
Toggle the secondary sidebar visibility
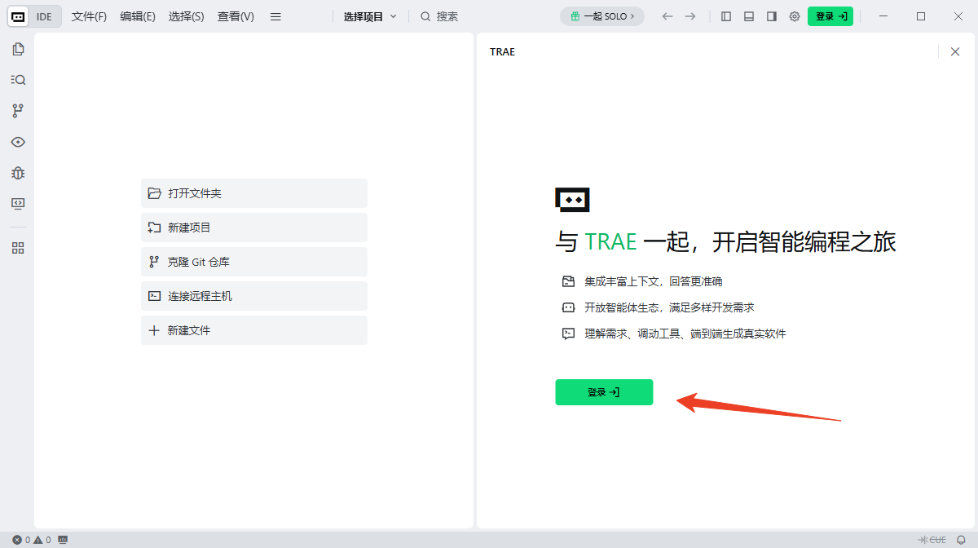[771, 15]
